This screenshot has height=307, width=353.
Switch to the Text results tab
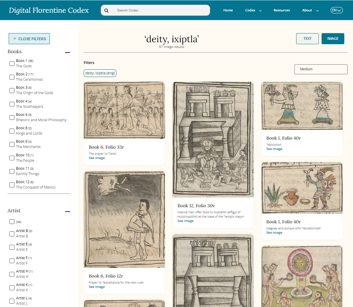pos(307,39)
